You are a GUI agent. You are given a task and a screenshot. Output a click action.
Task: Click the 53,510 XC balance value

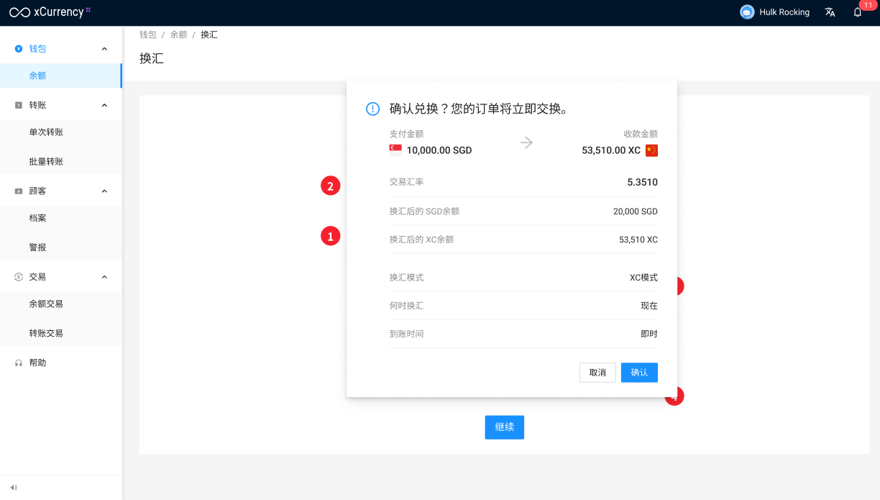(638, 240)
